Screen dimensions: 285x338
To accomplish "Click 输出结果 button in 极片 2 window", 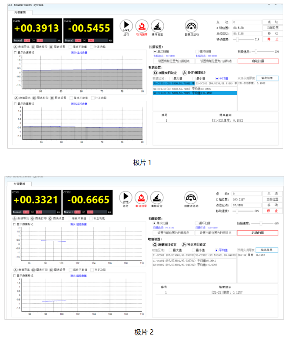I will coord(267,250).
